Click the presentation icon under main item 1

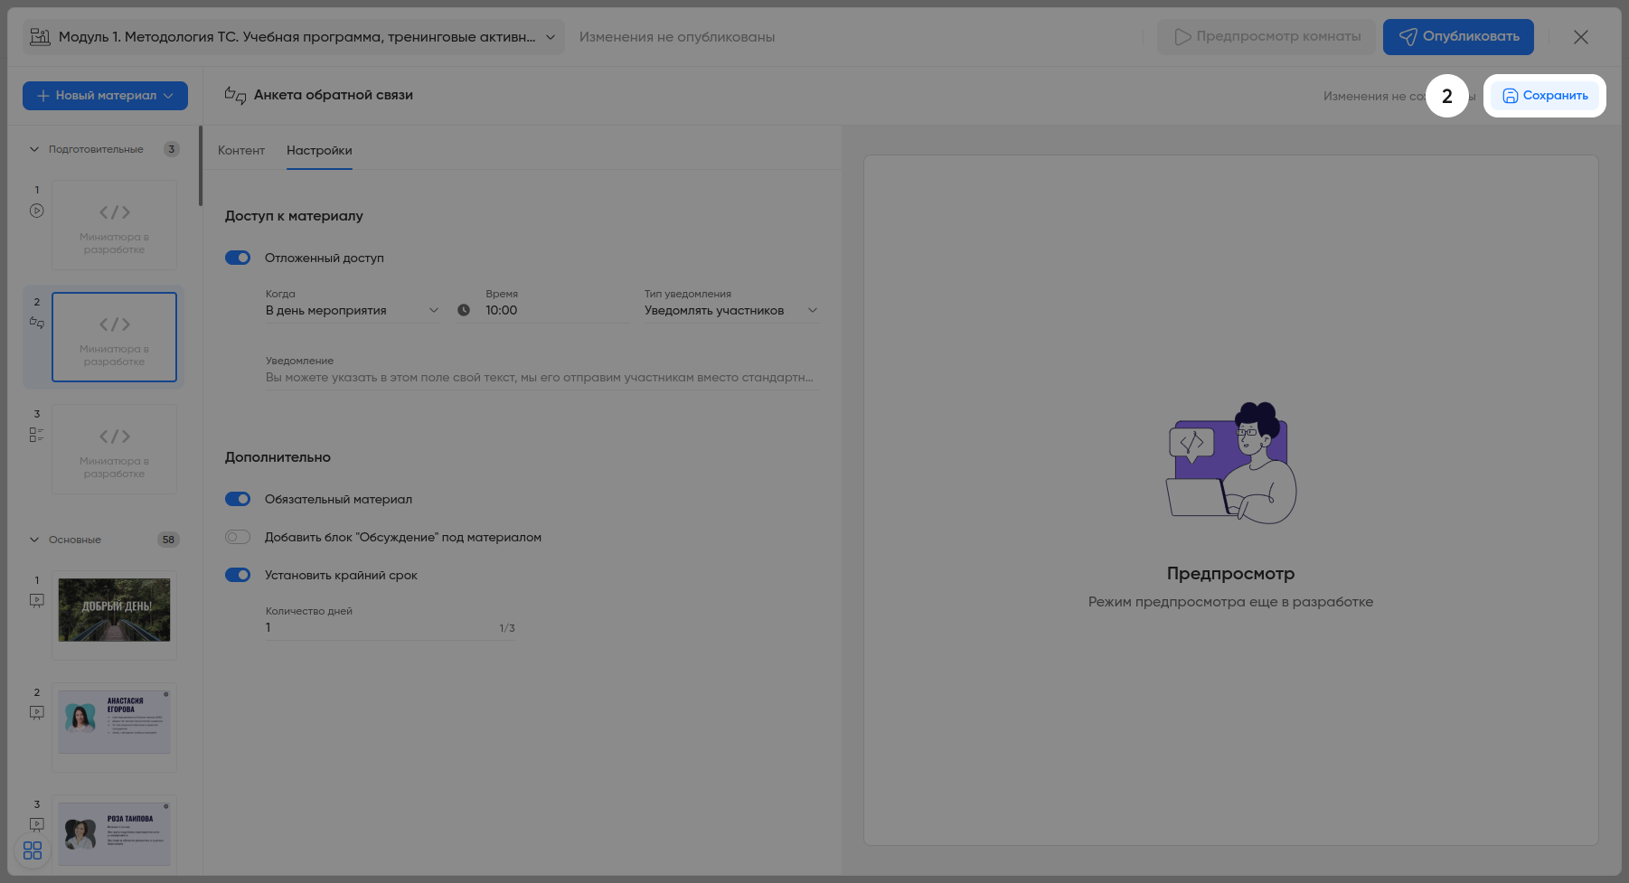click(x=36, y=600)
